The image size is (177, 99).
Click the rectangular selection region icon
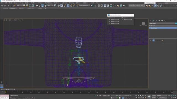(30, 5)
